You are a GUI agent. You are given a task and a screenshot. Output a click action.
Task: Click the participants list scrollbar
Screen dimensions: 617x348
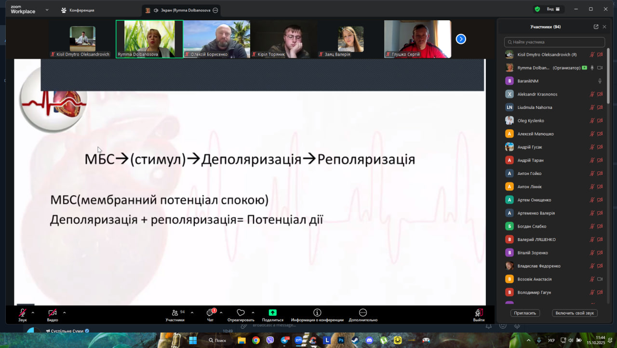point(608,77)
